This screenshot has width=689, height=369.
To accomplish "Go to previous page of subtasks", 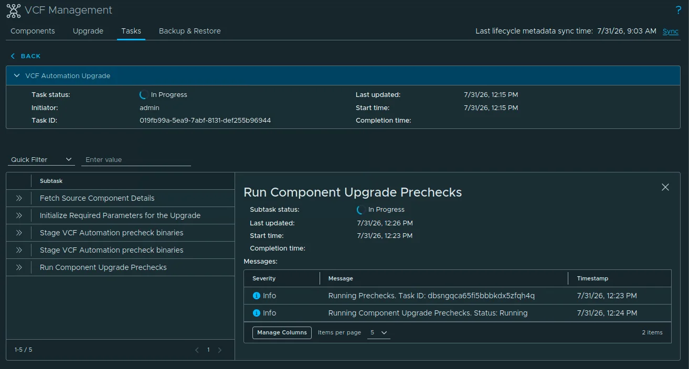I will point(197,350).
